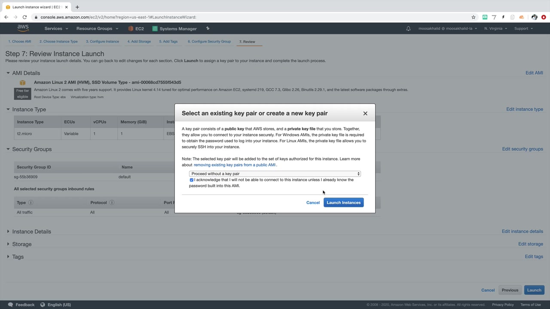The image size is (550, 309).
Task: Open the removing existing key pairs link
Action: [x=234, y=165]
